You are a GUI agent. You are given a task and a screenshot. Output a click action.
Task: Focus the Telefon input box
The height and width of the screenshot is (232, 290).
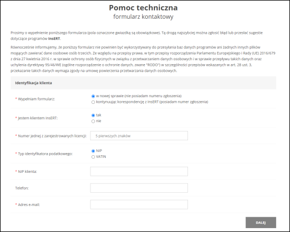[139, 188]
